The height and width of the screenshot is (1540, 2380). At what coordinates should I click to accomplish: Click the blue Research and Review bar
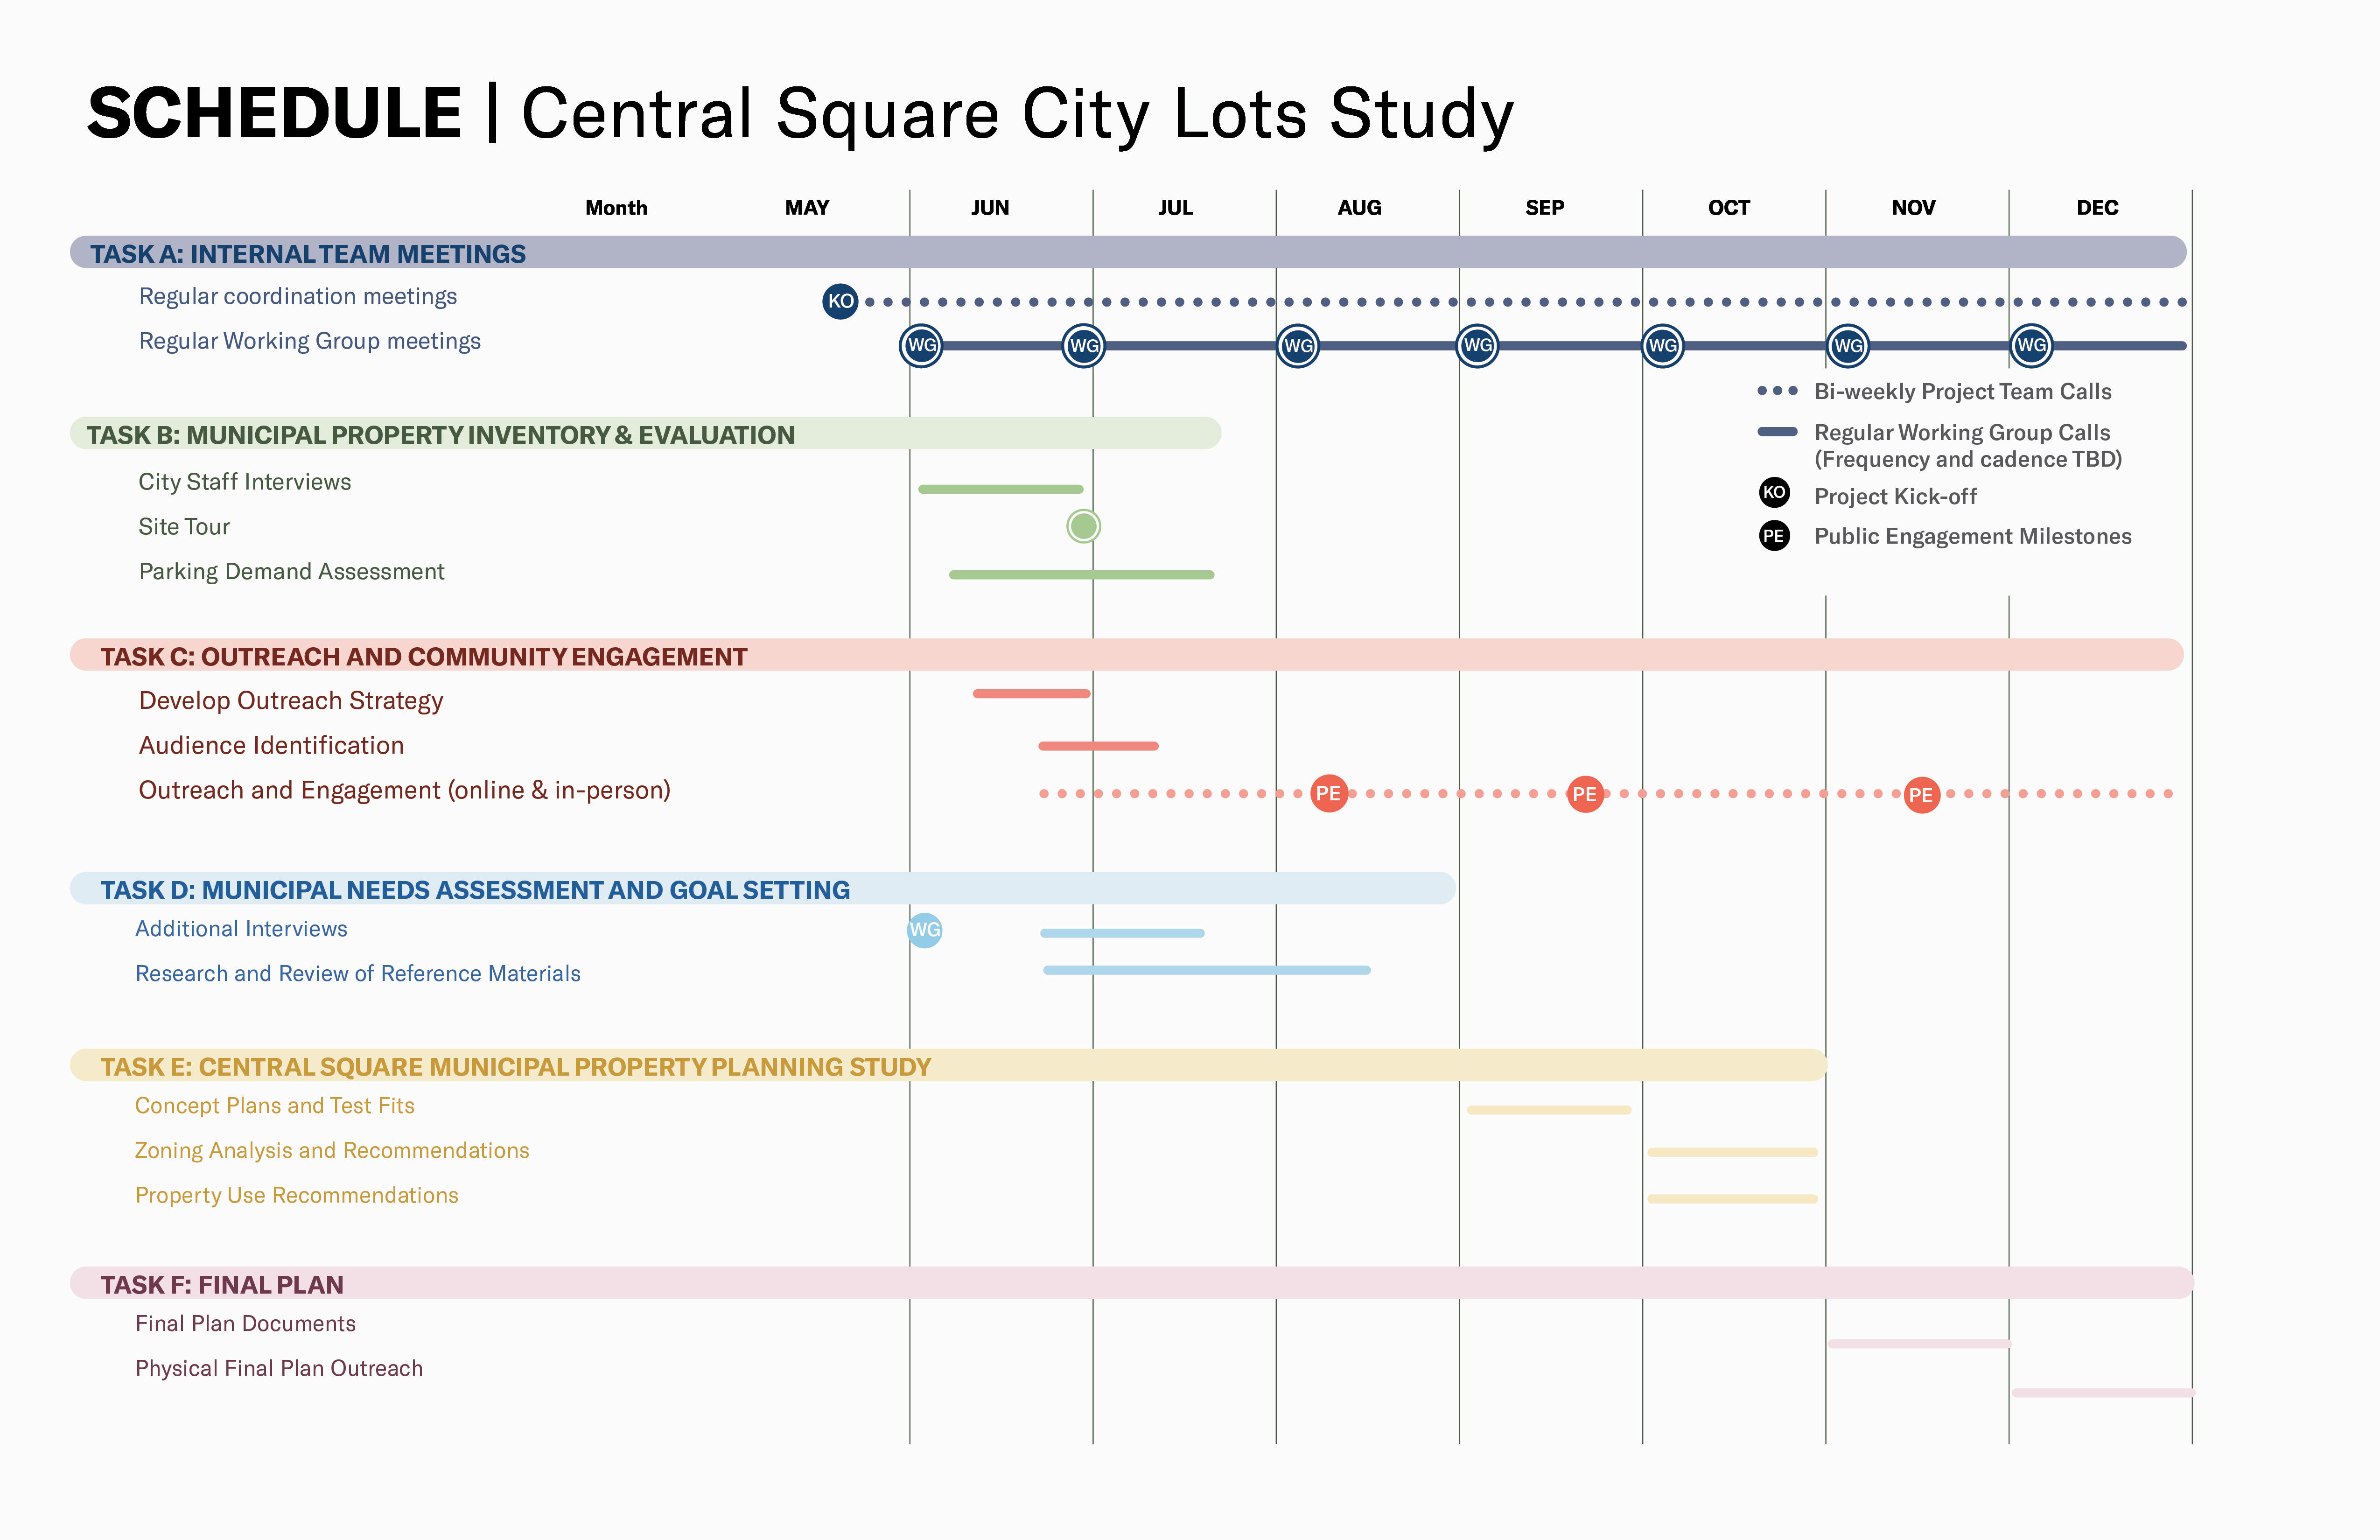click(x=1206, y=970)
